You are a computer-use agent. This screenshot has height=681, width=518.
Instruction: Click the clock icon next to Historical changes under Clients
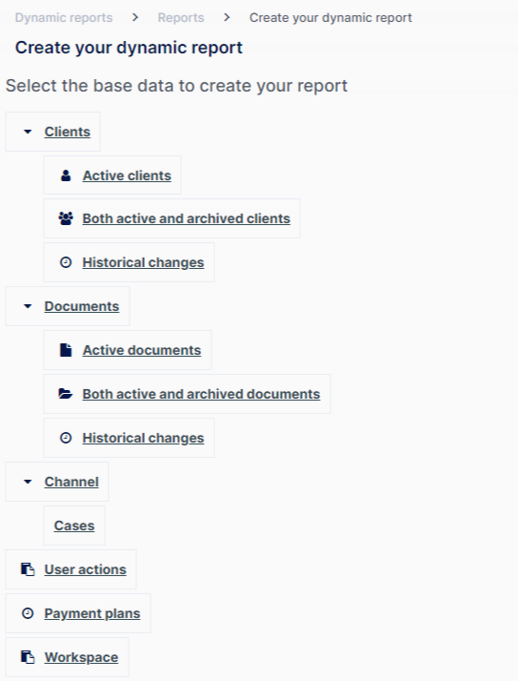tap(66, 262)
